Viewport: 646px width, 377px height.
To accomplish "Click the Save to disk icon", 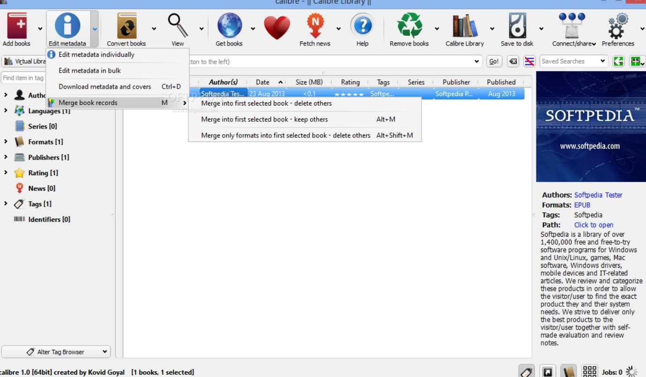I will 517,26.
